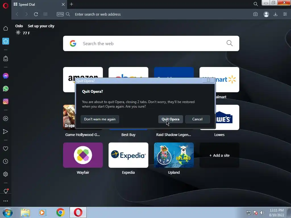
Task: Open the tab grid Speed Dial toolbar icon
Action: [x=45, y=14]
